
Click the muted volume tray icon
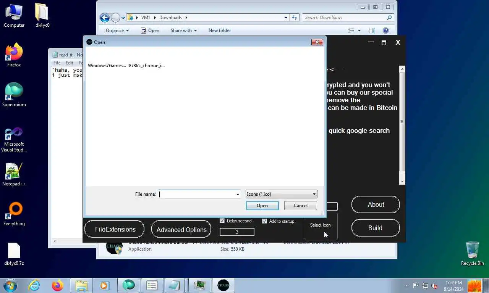point(434,286)
